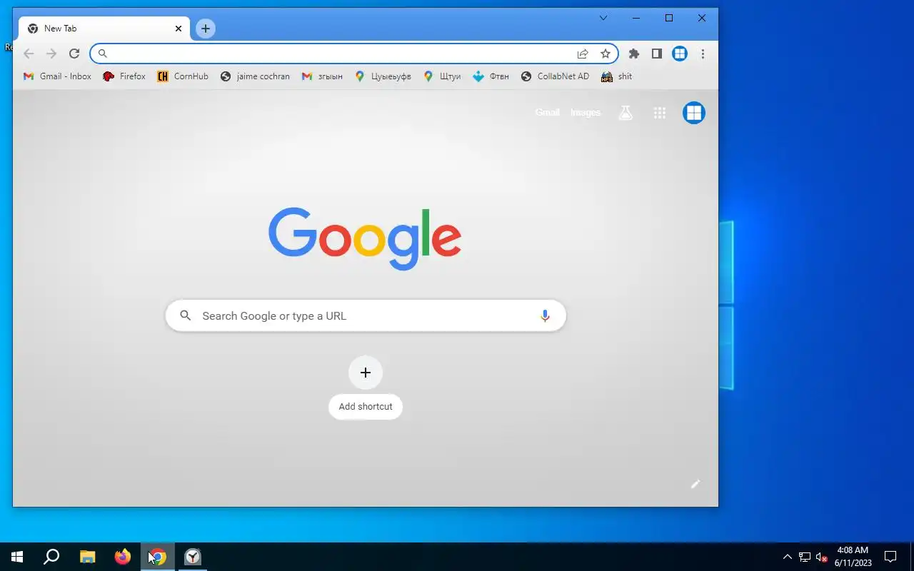Open the Щтуи maps bookmark
Screen dimensions: 914x571
(x=442, y=76)
